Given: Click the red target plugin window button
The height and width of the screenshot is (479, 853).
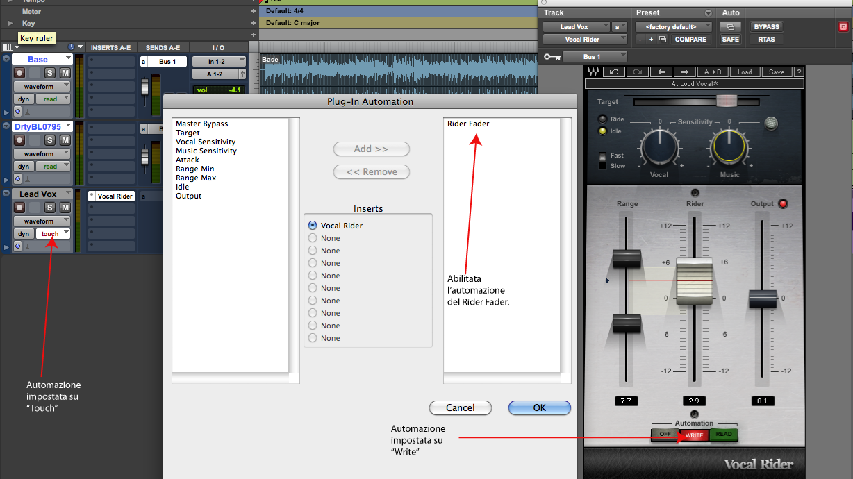Looking at the screenshot, I should [843, 26].
